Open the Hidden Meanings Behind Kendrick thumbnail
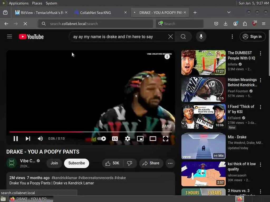The height and width of the screenshot is (202, 270). point(204,89)
